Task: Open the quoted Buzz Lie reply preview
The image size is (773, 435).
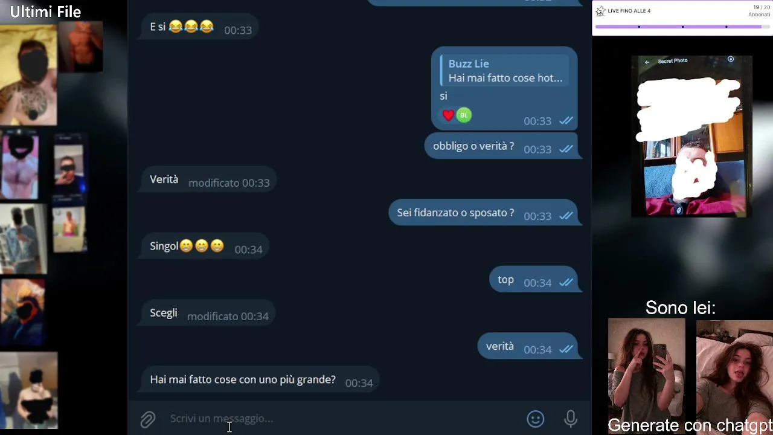Action: (505, 71)
